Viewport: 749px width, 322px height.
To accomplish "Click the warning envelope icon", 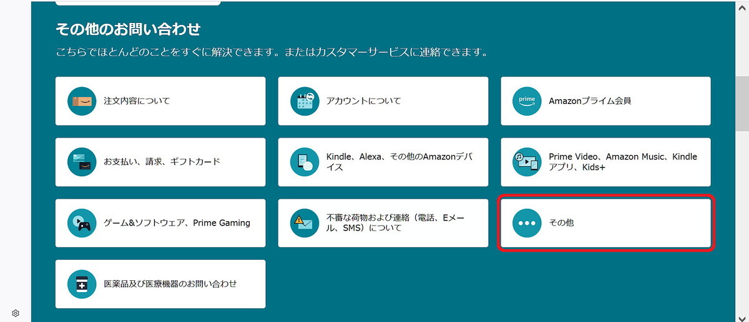I will pyautogui.click(x=305, y=223).
